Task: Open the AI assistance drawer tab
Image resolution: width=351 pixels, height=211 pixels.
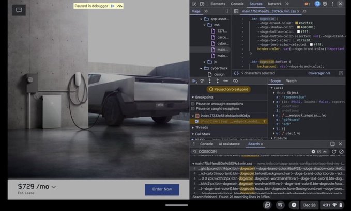Action: (x=229, y=144)
